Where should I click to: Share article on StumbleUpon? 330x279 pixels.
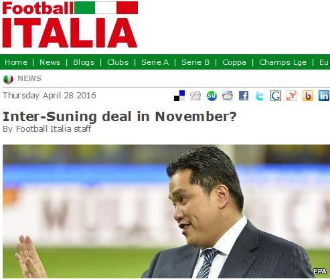[x=212, y=96]
